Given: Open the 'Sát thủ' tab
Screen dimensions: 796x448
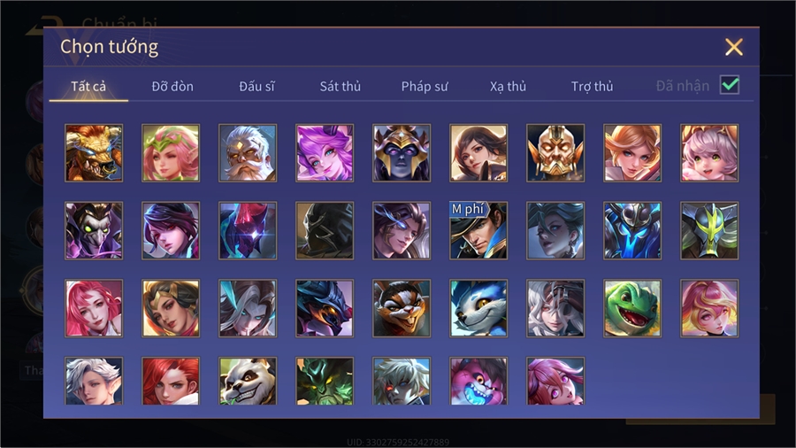Looking at the screenshot, I should 341,87.
